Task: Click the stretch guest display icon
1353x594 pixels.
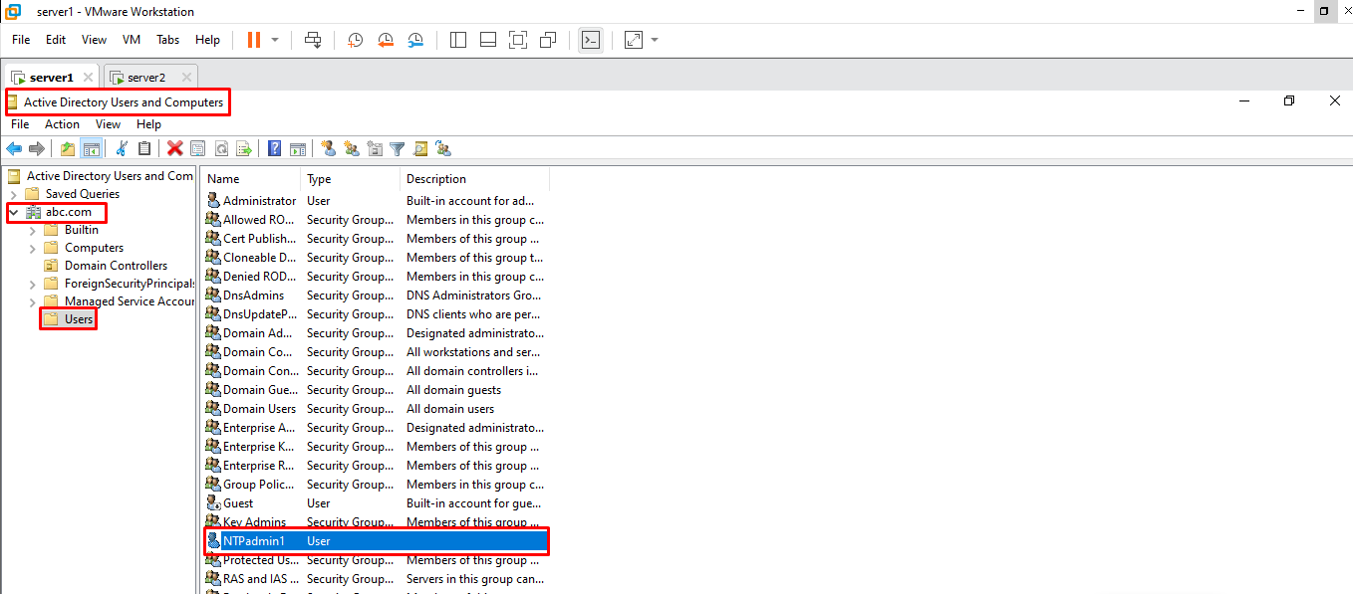Action: pyautogui.click(x=634, y=40)
